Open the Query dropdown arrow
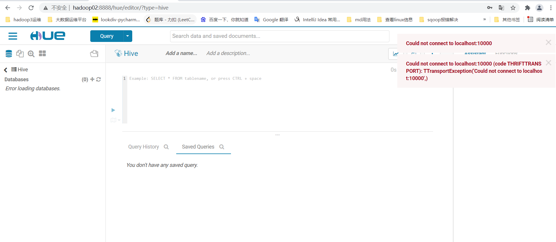The image size is (556, 242). click(x=128, y=36)
